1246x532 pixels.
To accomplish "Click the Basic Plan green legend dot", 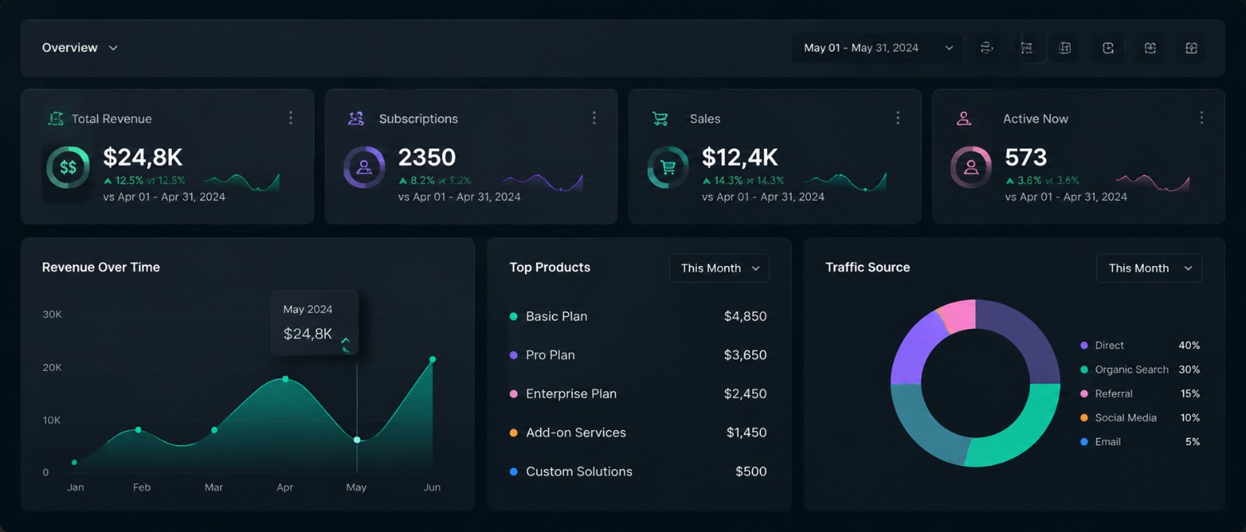I will 513,317.
